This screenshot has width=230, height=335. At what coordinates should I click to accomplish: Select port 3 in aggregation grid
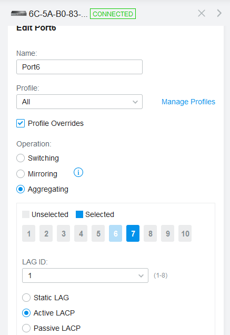pyautogui.click(x=64, y=233)
